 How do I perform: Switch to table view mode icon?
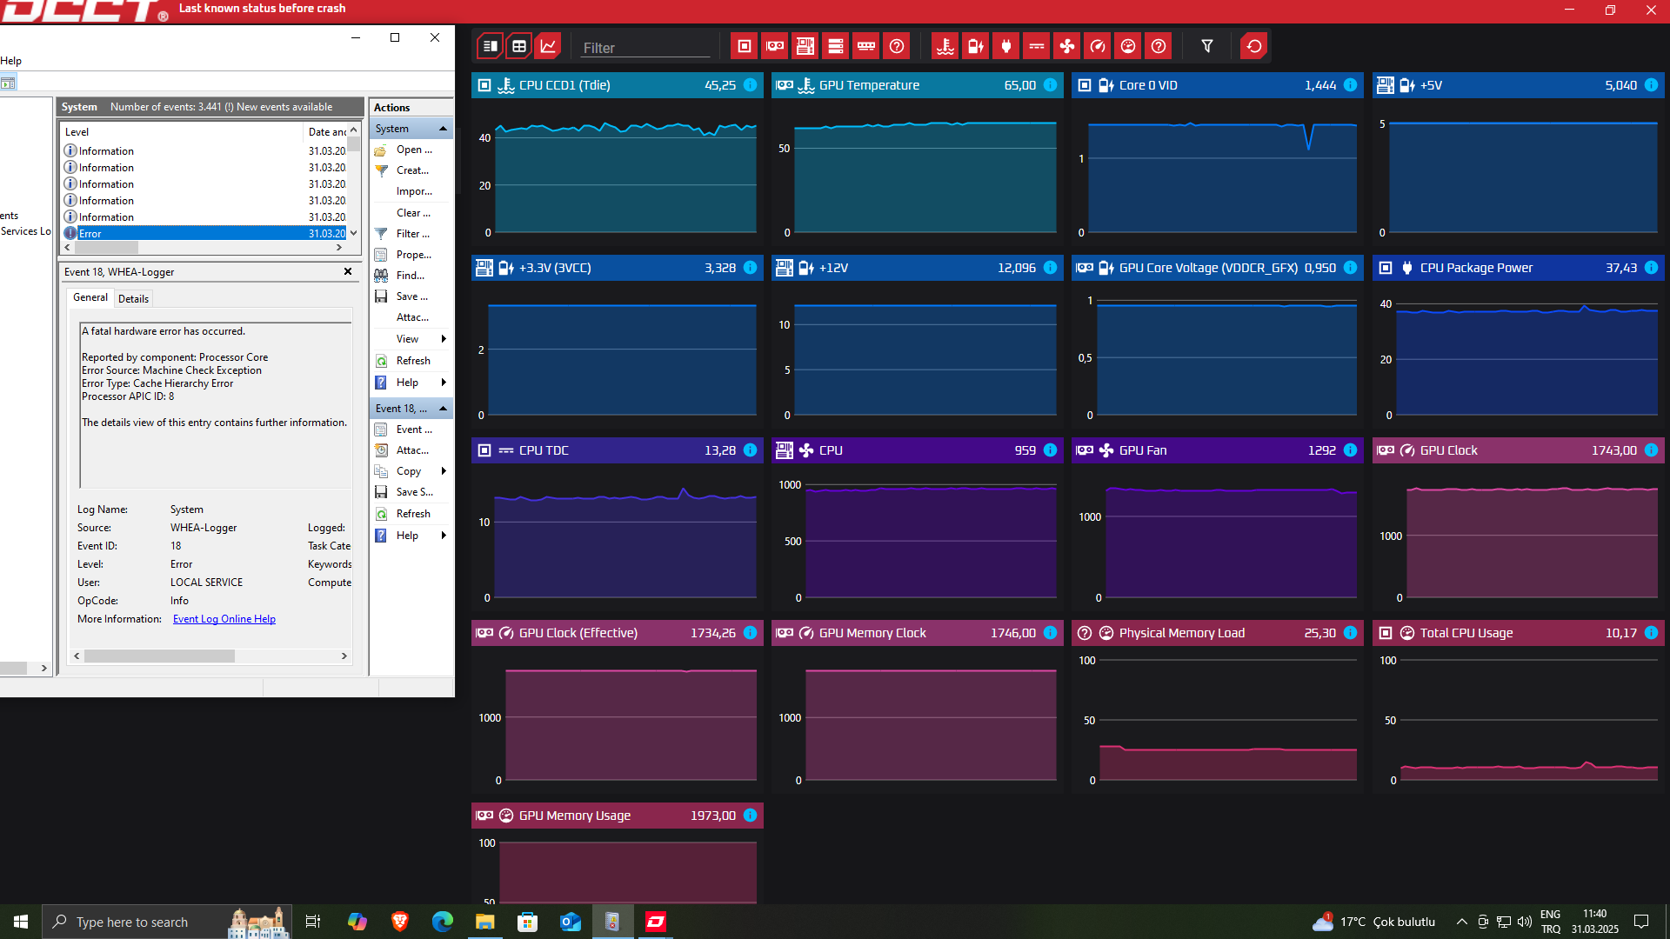(519, 46)
